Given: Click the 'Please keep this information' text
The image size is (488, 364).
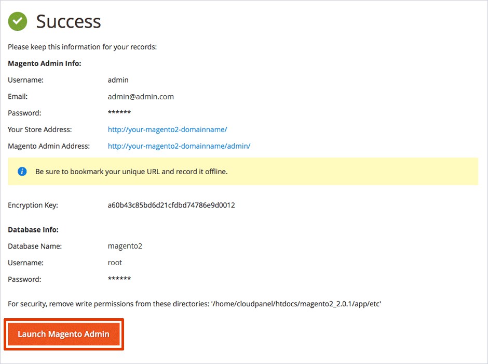Looking at the screenshot, I should click(x=82, y=47).
